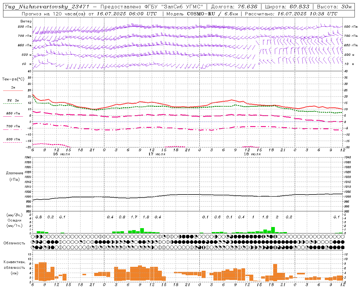
Task: Click the (гПа) pressure unit label
Action: (15, 179)
